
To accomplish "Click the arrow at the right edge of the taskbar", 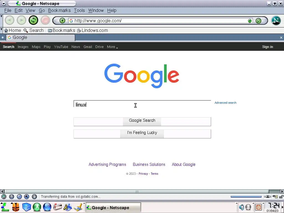I will [283, 207].
